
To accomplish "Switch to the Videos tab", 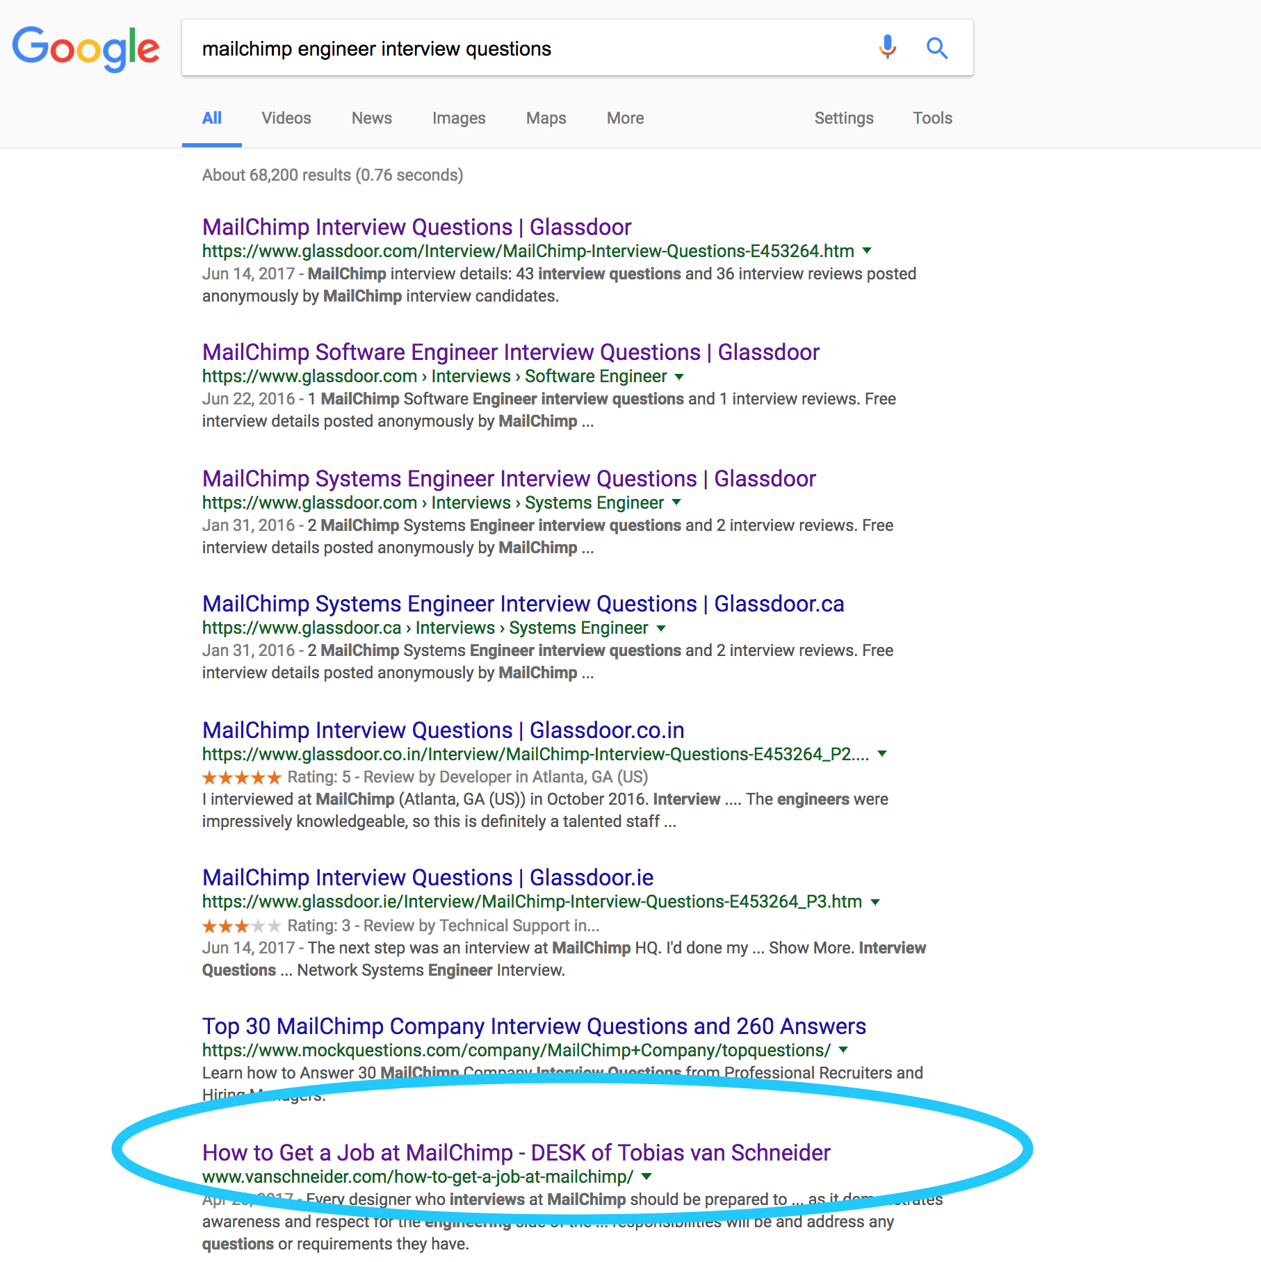I will click(x=286, y=118).
